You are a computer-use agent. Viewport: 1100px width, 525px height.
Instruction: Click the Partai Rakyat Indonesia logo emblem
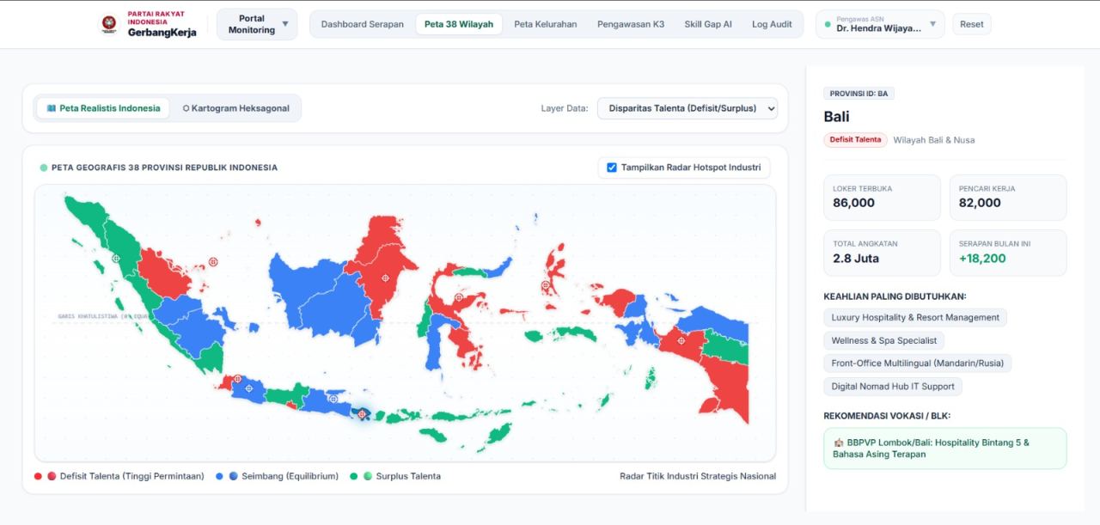pos(109,24)
